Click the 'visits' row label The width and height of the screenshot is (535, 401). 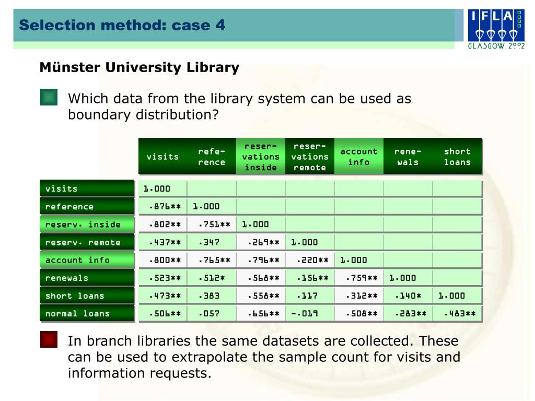click(87, 188)
